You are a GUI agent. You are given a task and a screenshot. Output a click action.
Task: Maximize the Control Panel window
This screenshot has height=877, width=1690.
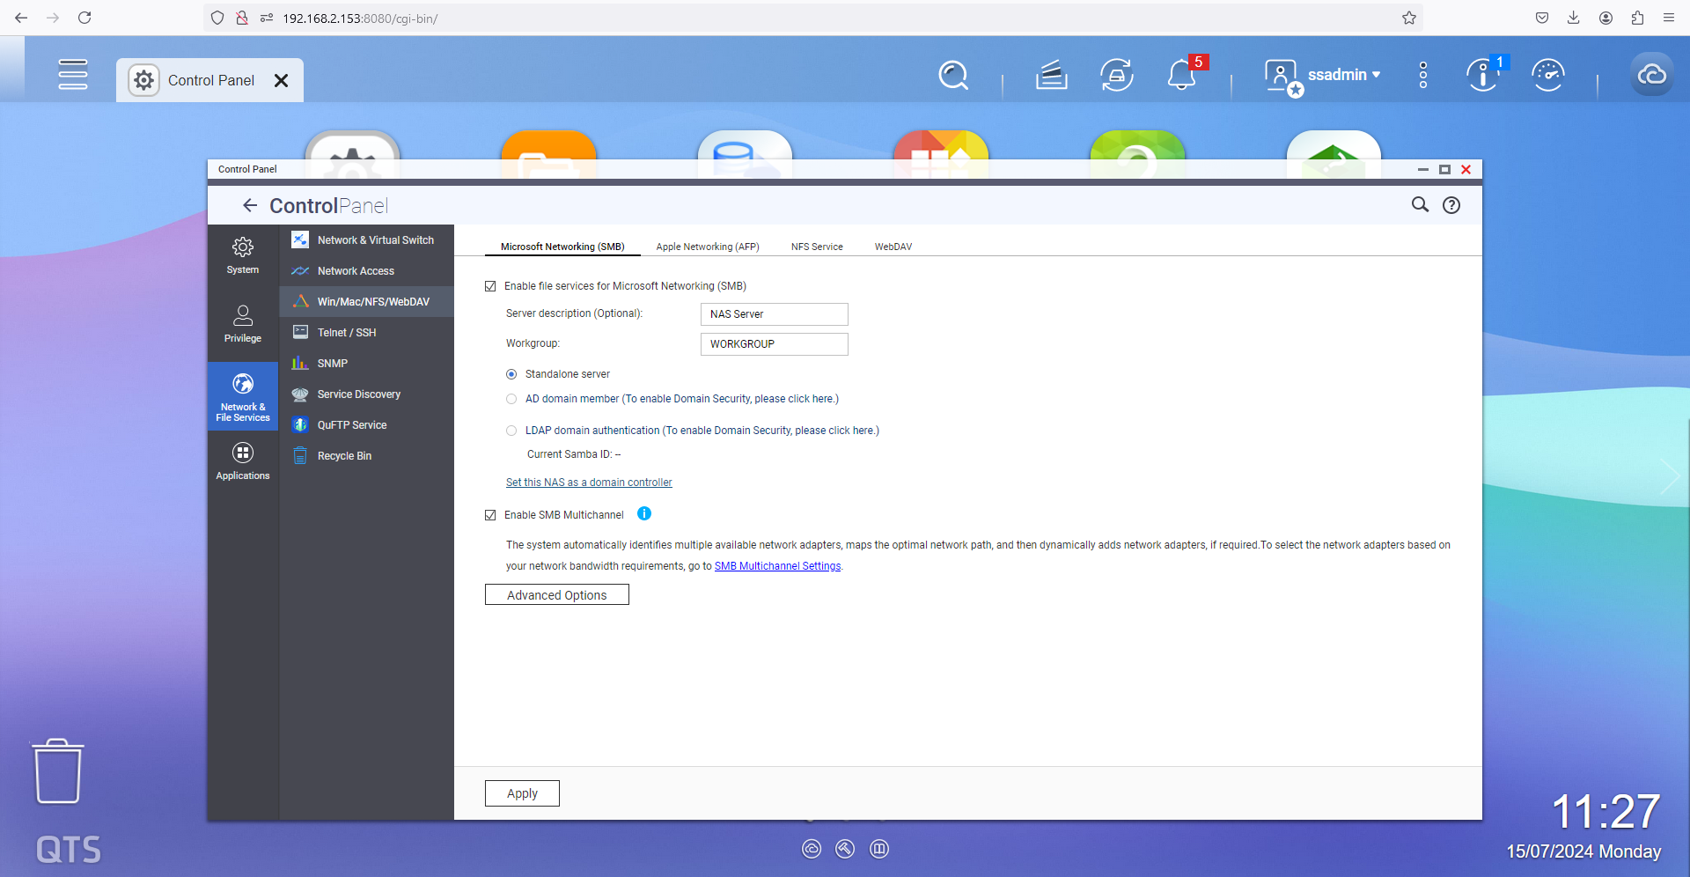(x=1444, y=169)
